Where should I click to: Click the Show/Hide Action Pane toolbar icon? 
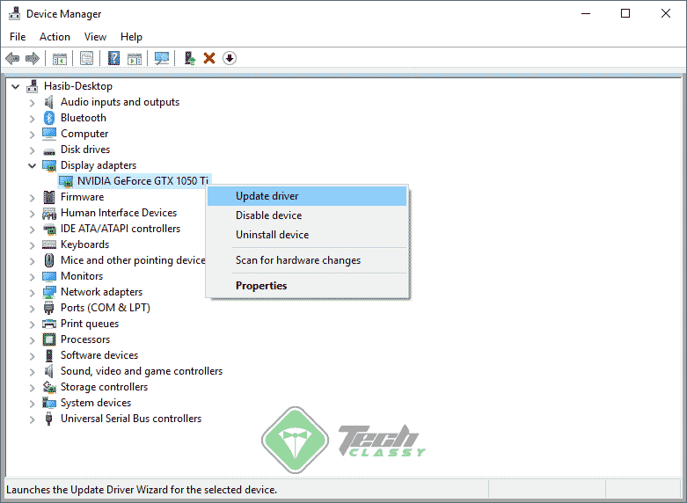click(x=135, y=58)
